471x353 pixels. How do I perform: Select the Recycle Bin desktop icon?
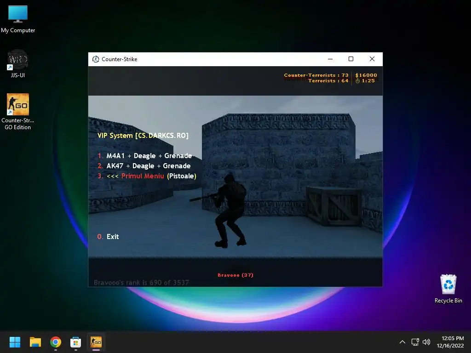pyautogui.click(x=448, y=289)
